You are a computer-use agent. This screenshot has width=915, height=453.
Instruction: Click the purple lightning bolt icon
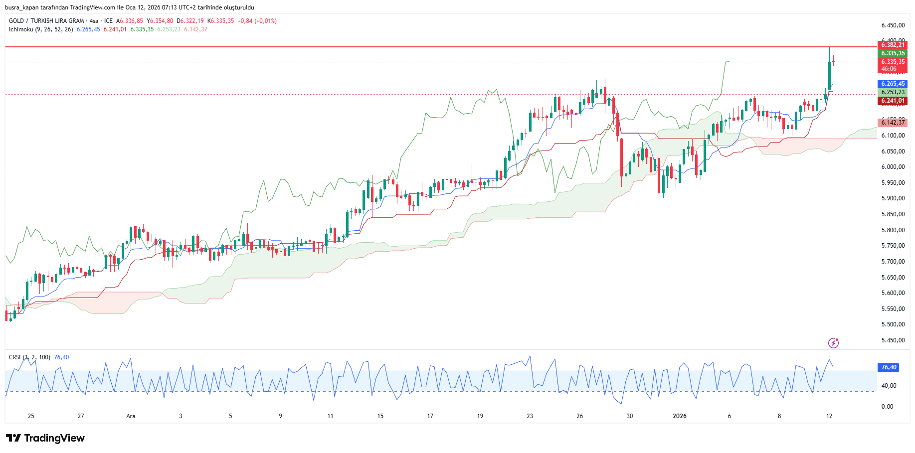click(x=833, y=343)
